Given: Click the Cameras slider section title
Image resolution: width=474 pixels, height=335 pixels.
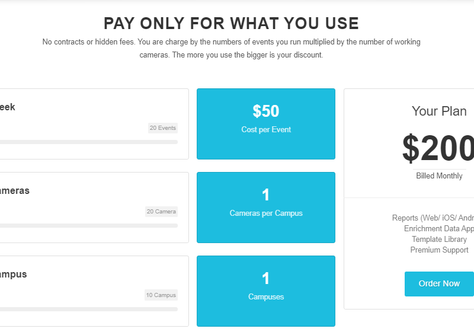Looking at the screenshot, I should click(x=15, y=191).
